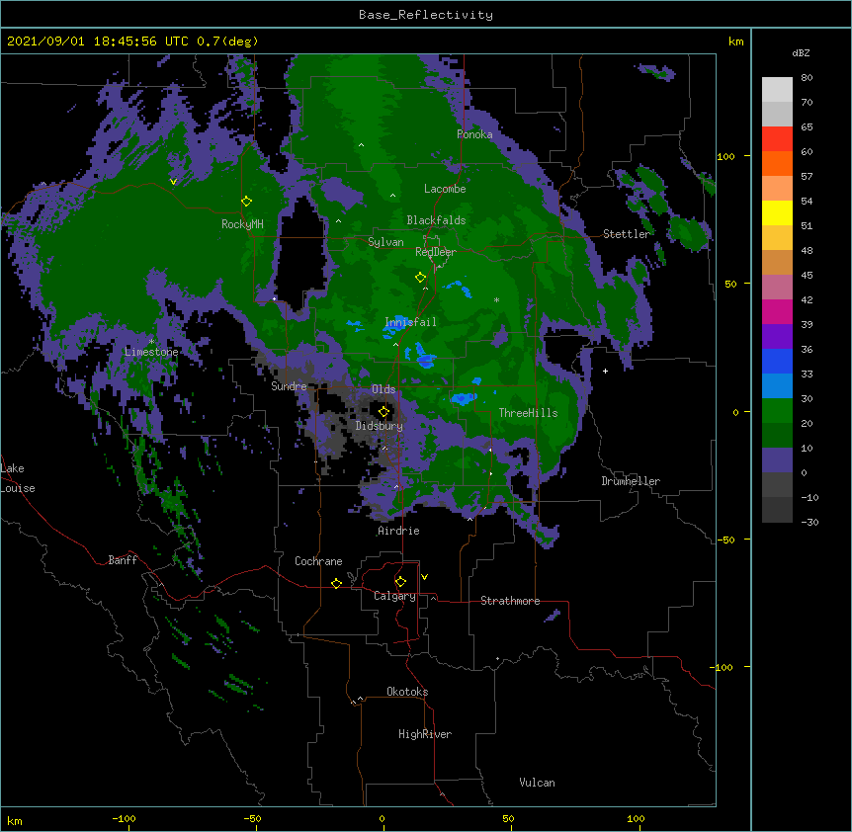
Task: Click the Limestone label
Action: [x=151, y=352]
